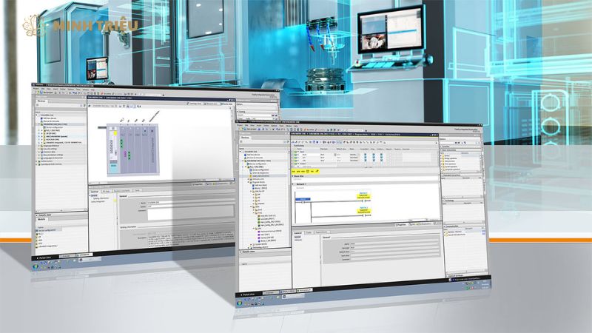Click the Windows Start button in left window taskbar
592x333 pixels.
(37, 265)
